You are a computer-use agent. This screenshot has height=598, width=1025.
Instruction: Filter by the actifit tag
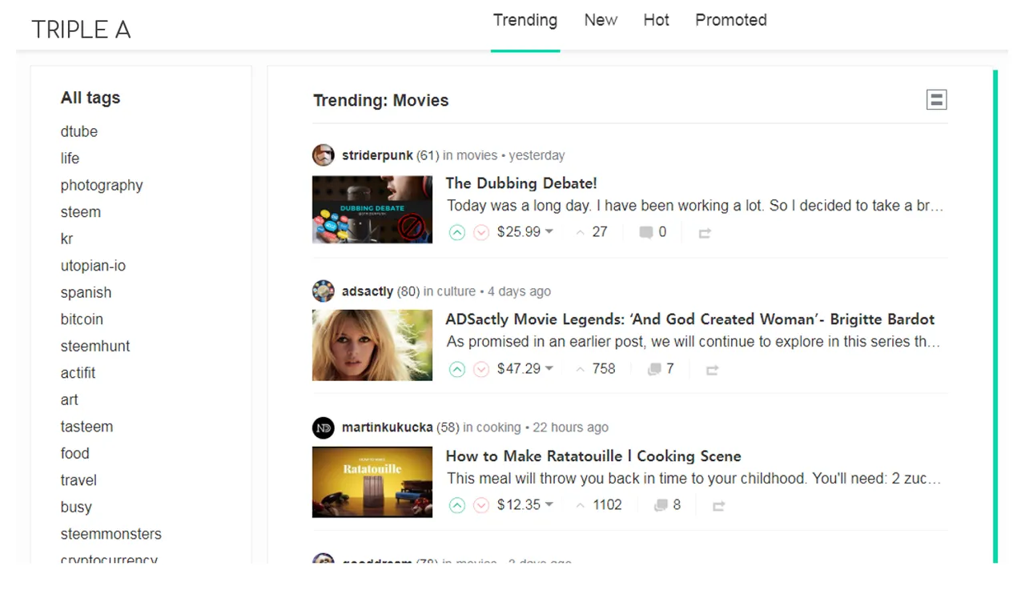tap(78, 373)
